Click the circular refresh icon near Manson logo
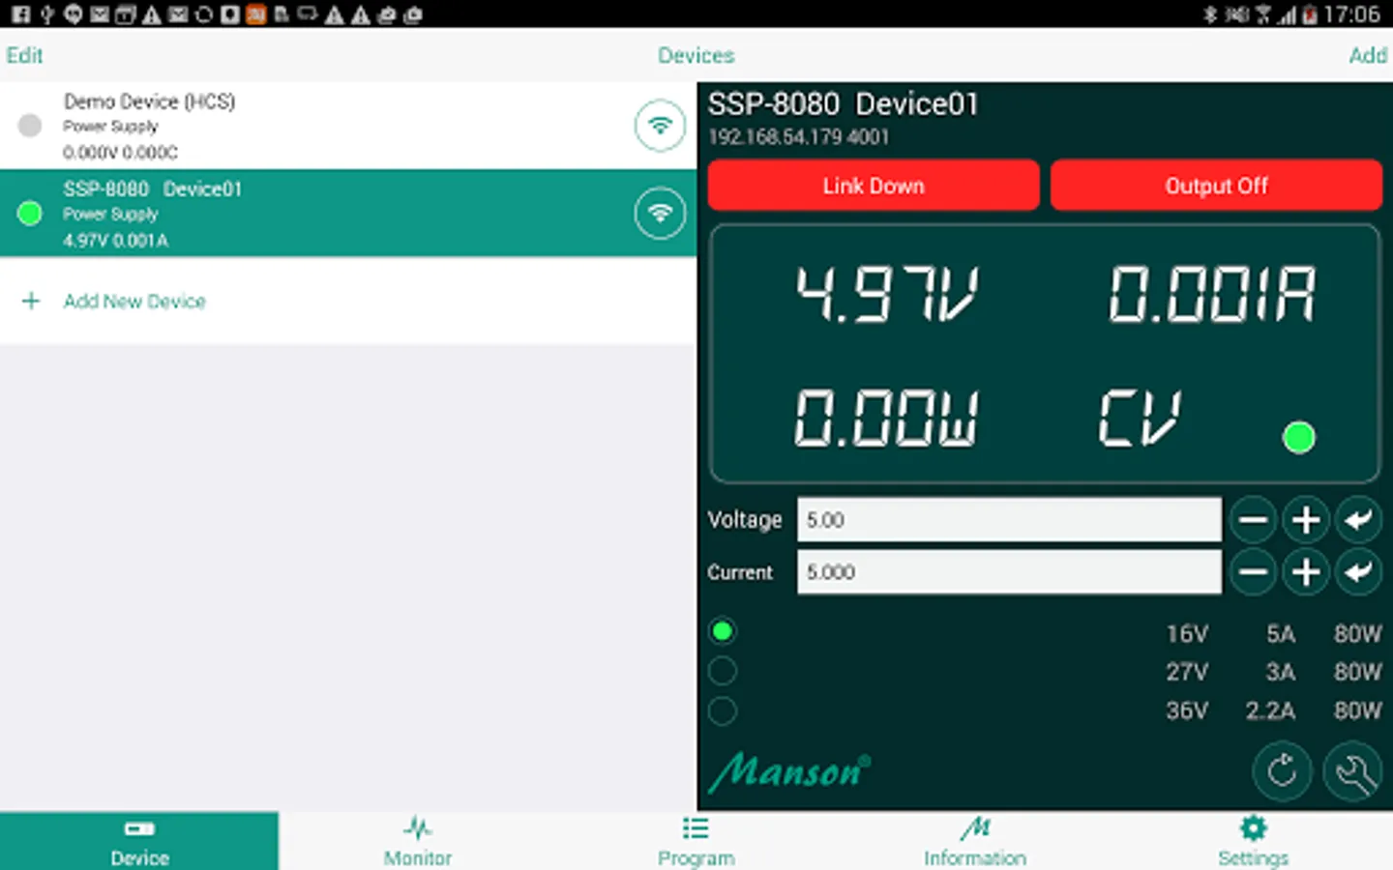Image resolution: width=1393 pixels, height=870 pixels. pyautogui.click(x=1282, y=771)
